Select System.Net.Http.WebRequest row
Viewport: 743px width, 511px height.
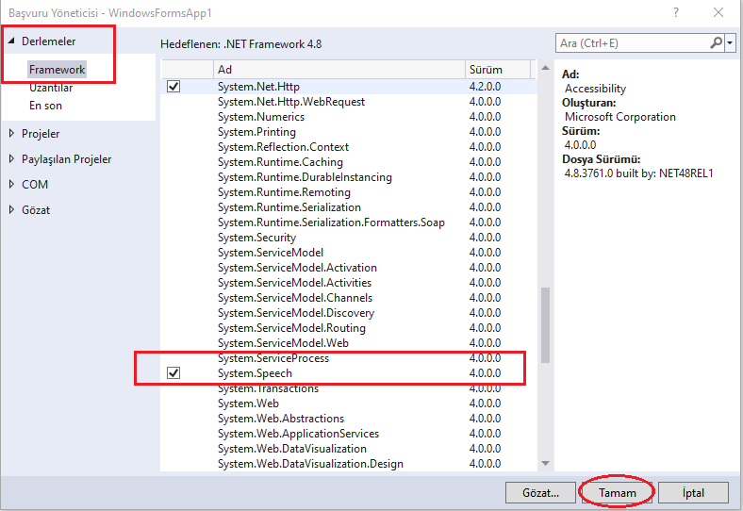pos(348,102)
